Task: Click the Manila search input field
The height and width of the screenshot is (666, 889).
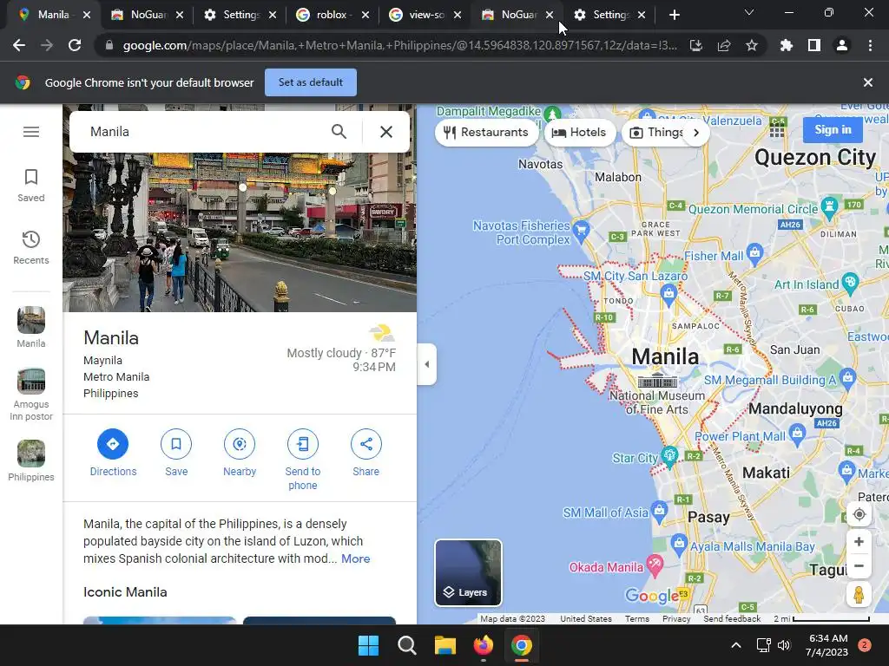Action: click(x=204, y=132)
